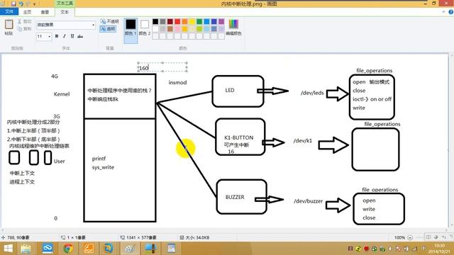Collapse the ribbon with the chevron
The width and height of the screenshot is (454, 255).
pyautogui.click(x=443, y=12)
